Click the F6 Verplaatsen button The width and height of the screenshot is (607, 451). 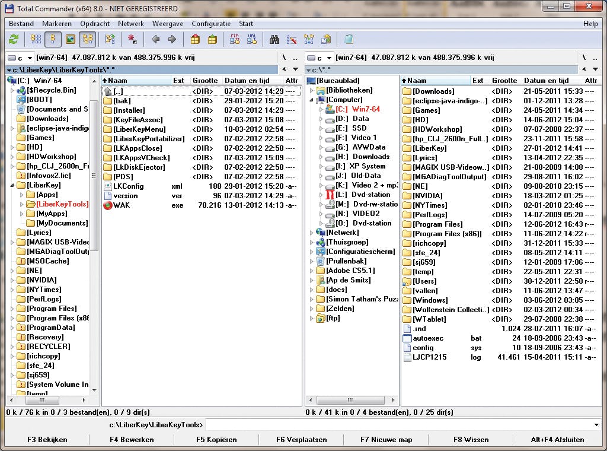pyautogui.click(x=302, y=440)
